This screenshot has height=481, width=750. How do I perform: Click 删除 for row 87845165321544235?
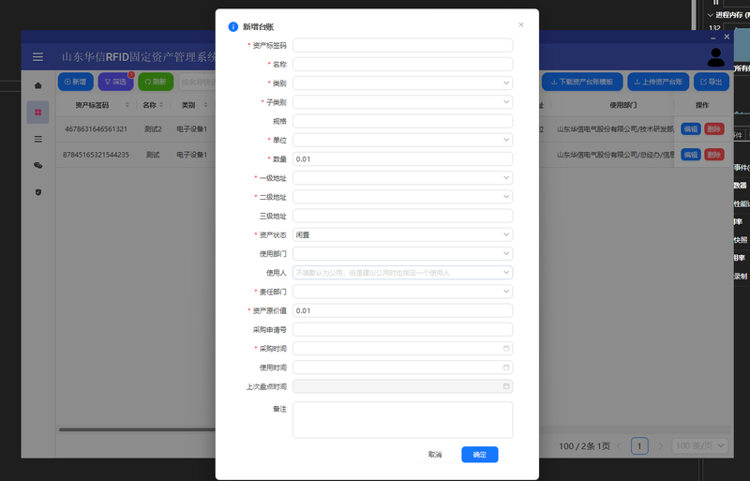[714, 155]
